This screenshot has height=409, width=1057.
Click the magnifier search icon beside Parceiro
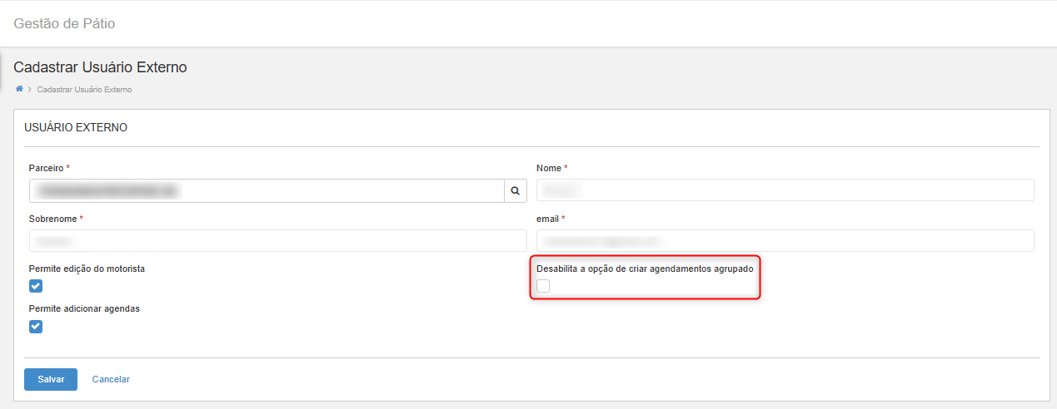click(x=516, y=191)
